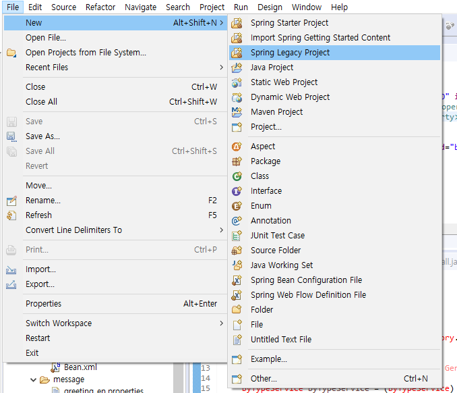
Task: Select Close All menu entry
Action: pyautogui.click(x=116, y=102)
